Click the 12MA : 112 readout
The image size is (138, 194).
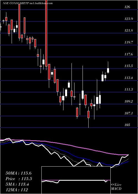coord(17,190)
